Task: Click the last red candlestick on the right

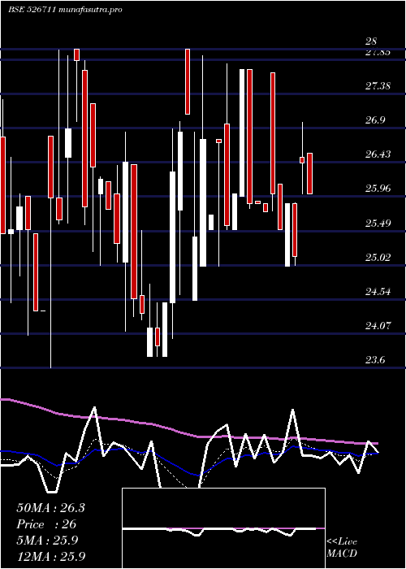Action: [x=309, y=173]
